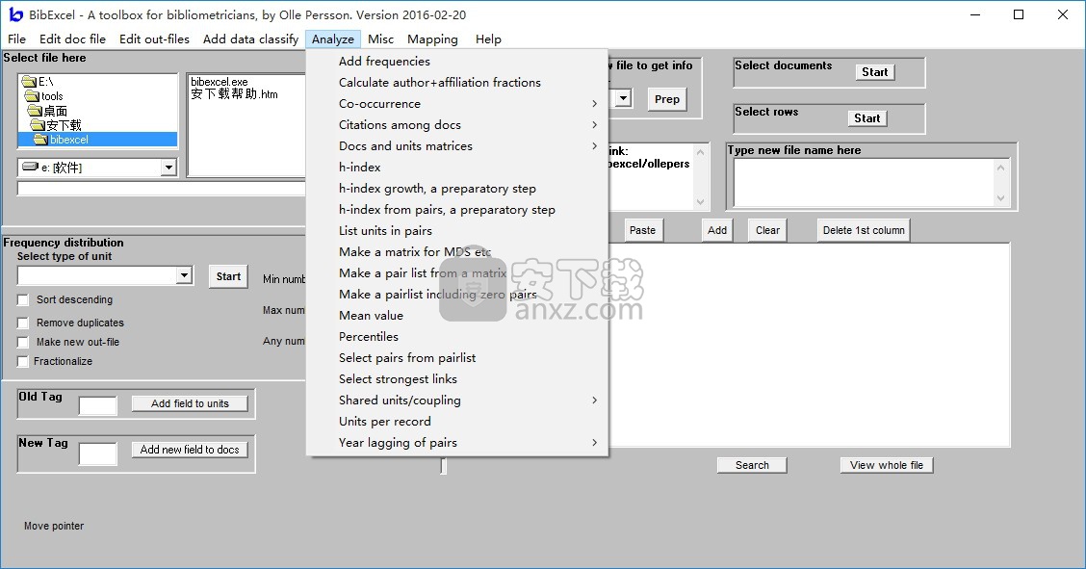The image size is (1086, 569).
Task: Click Start for Select documents
Action: click(875, 72)
